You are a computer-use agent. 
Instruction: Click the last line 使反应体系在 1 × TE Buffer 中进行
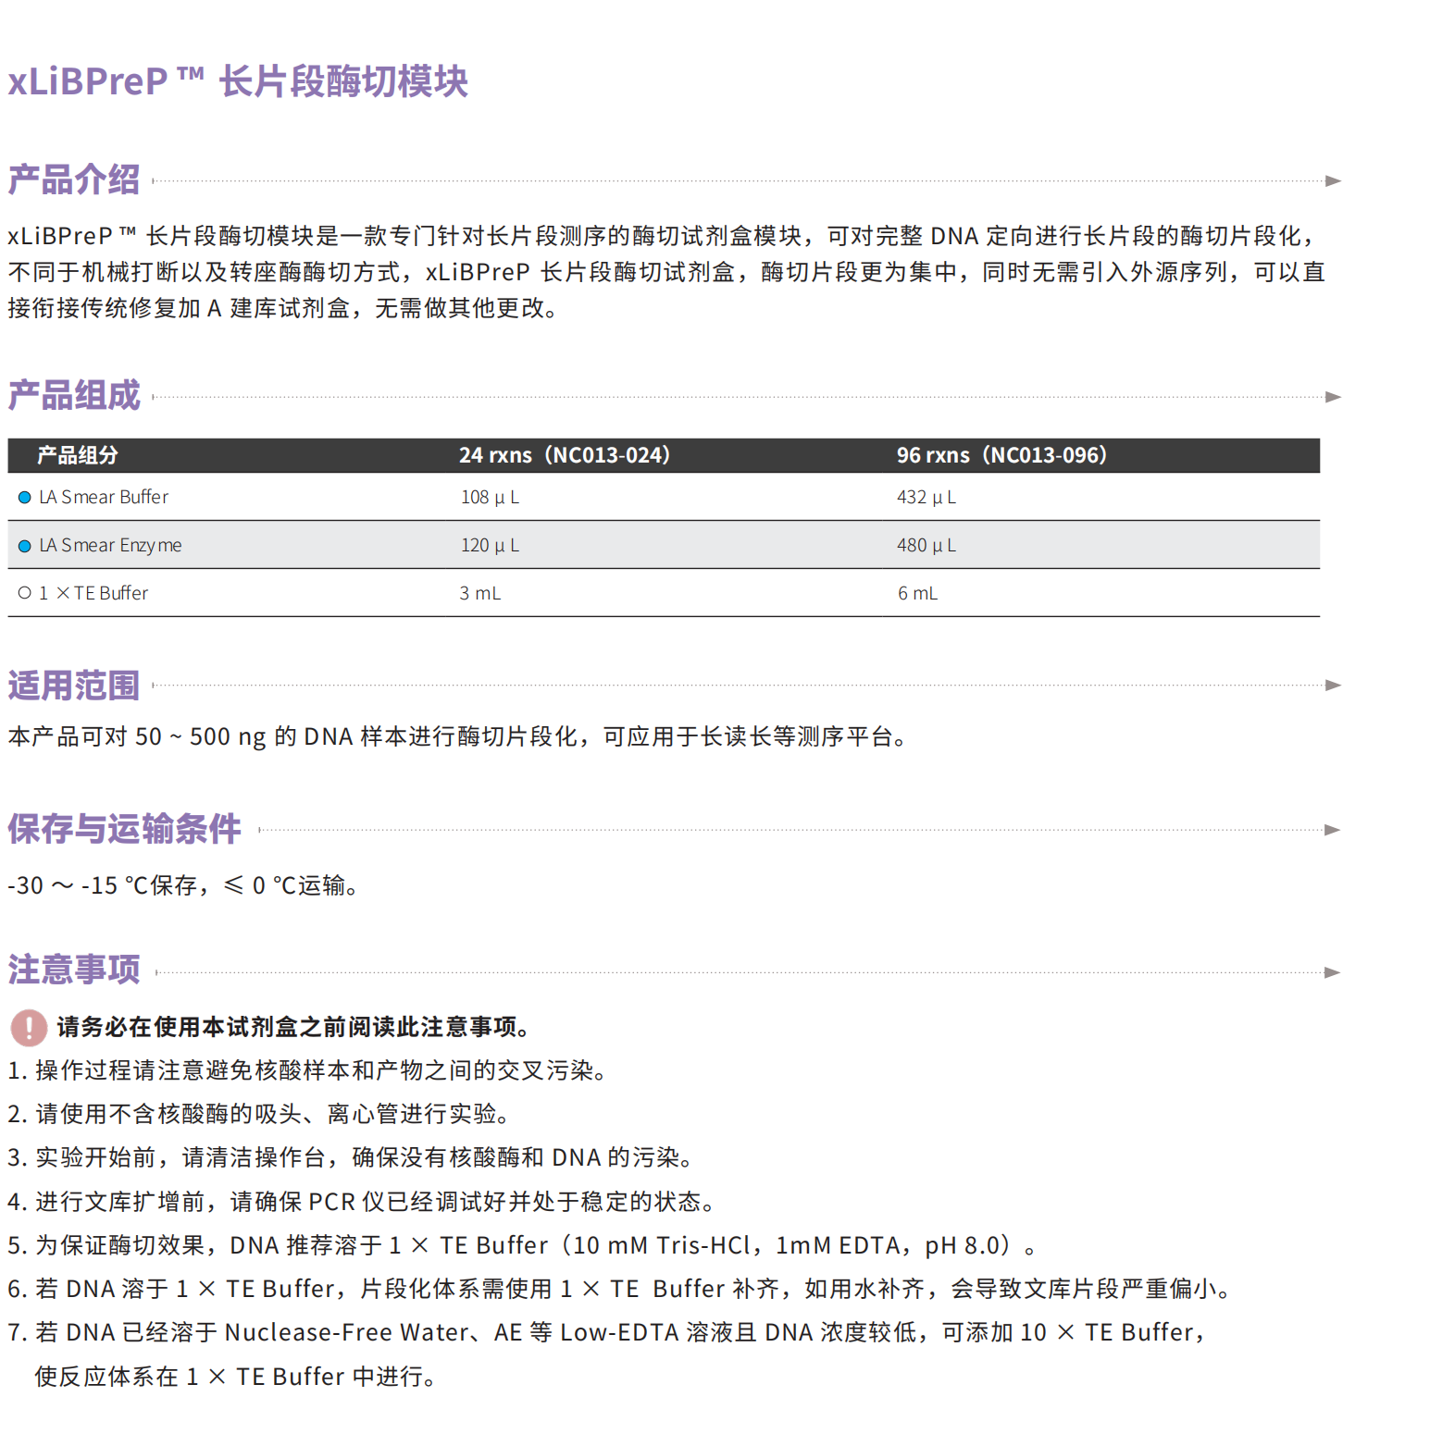tap(236, 1377)
